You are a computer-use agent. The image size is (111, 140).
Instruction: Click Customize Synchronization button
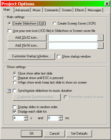click(37, 97)
